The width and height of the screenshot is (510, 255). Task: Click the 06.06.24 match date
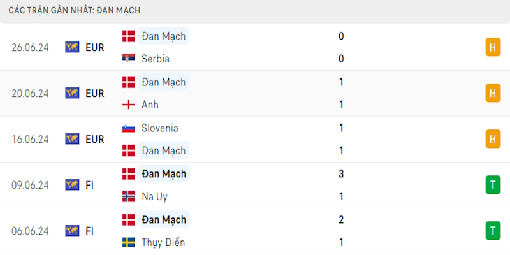pyautogui.click(x=30, y=231)
